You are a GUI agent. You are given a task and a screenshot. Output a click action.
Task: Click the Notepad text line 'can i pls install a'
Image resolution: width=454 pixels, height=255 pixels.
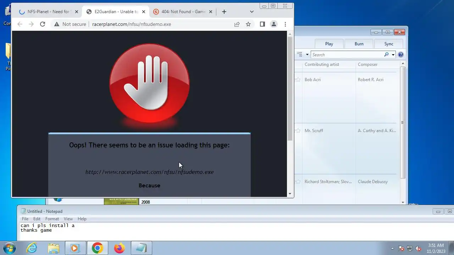48,226
